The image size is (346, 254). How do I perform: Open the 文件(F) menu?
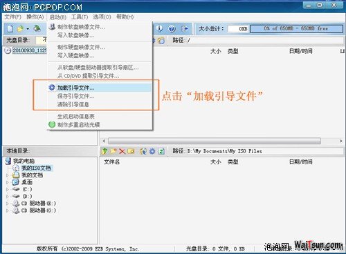pos(13,17)
